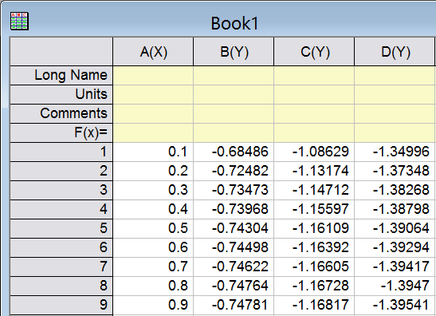Viewport: 436px width, 316px height.
Task: Select row header number 5
Action: (x=61, y=228)
